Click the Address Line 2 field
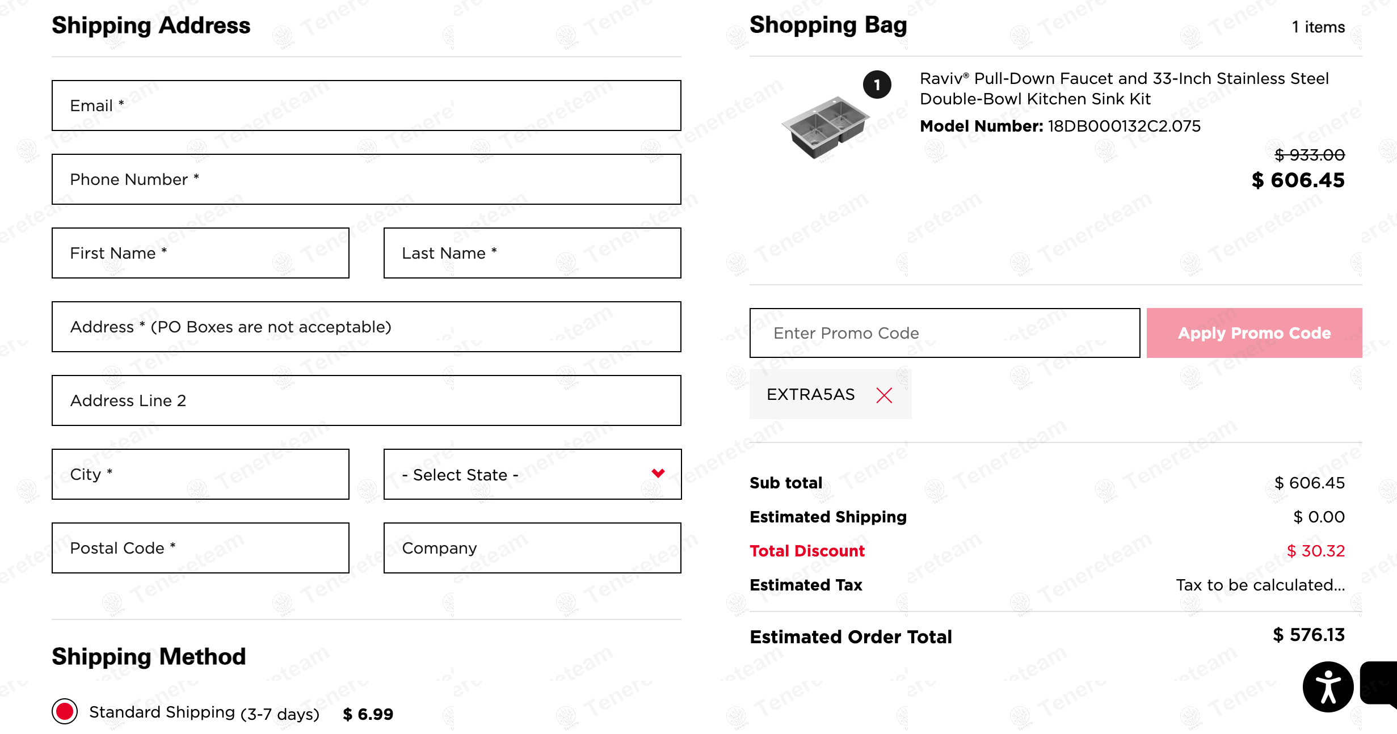 coord(366,400)
